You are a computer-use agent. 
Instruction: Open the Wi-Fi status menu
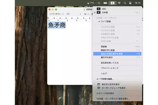coord(119,3)
